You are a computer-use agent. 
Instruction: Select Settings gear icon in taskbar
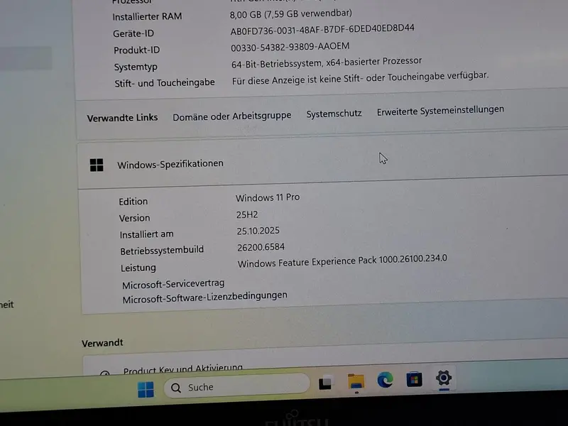[x=443, y=378]
